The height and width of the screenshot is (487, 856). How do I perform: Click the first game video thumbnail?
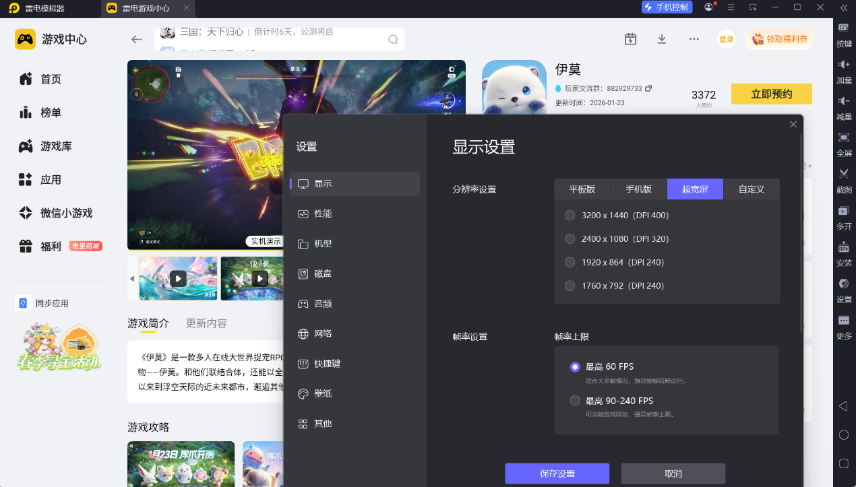(178, 278)
